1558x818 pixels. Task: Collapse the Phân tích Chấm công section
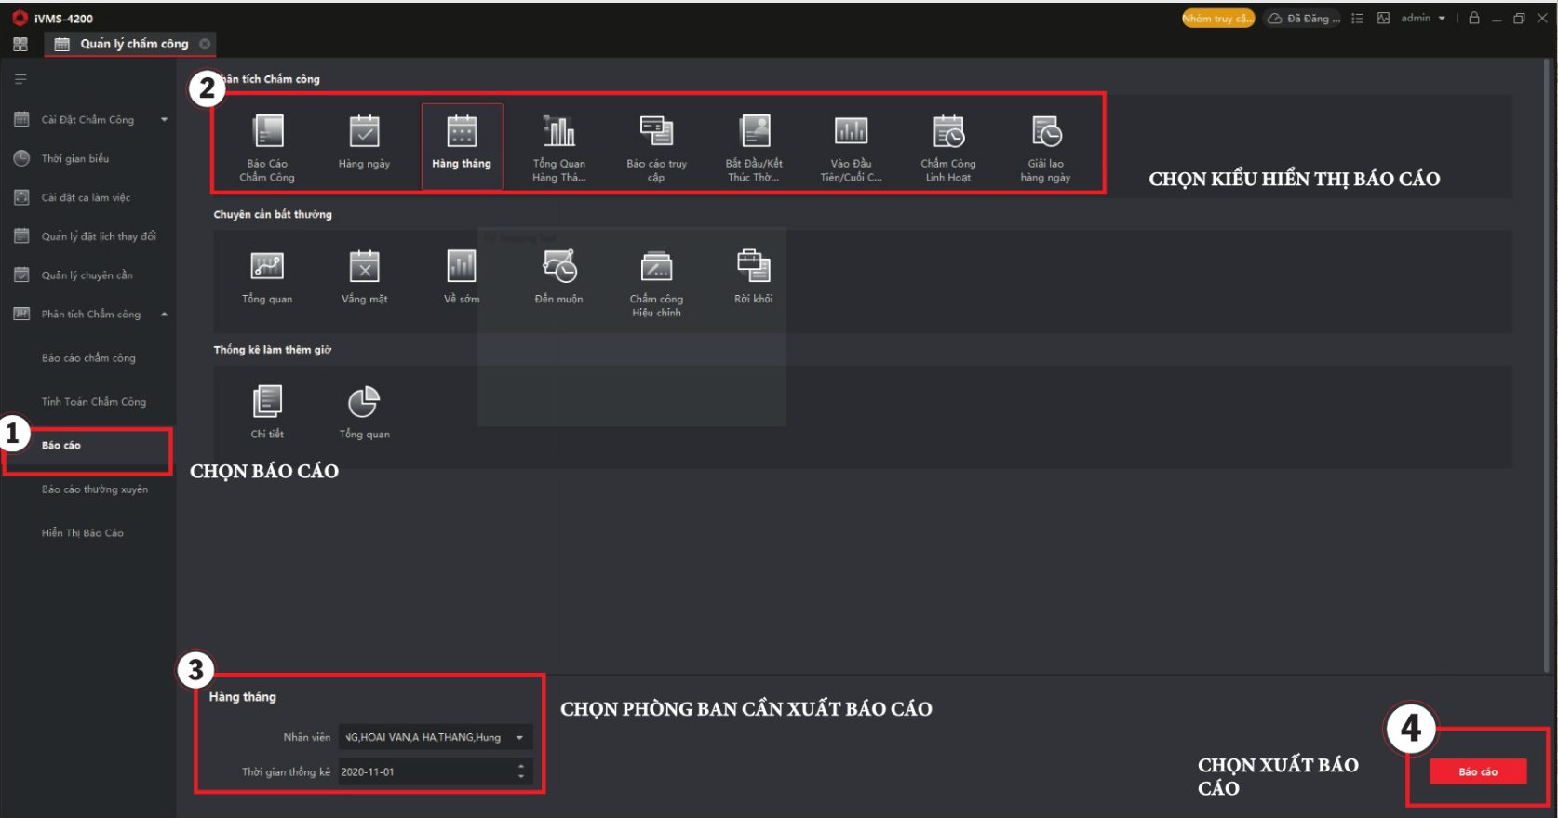point(164,315)
